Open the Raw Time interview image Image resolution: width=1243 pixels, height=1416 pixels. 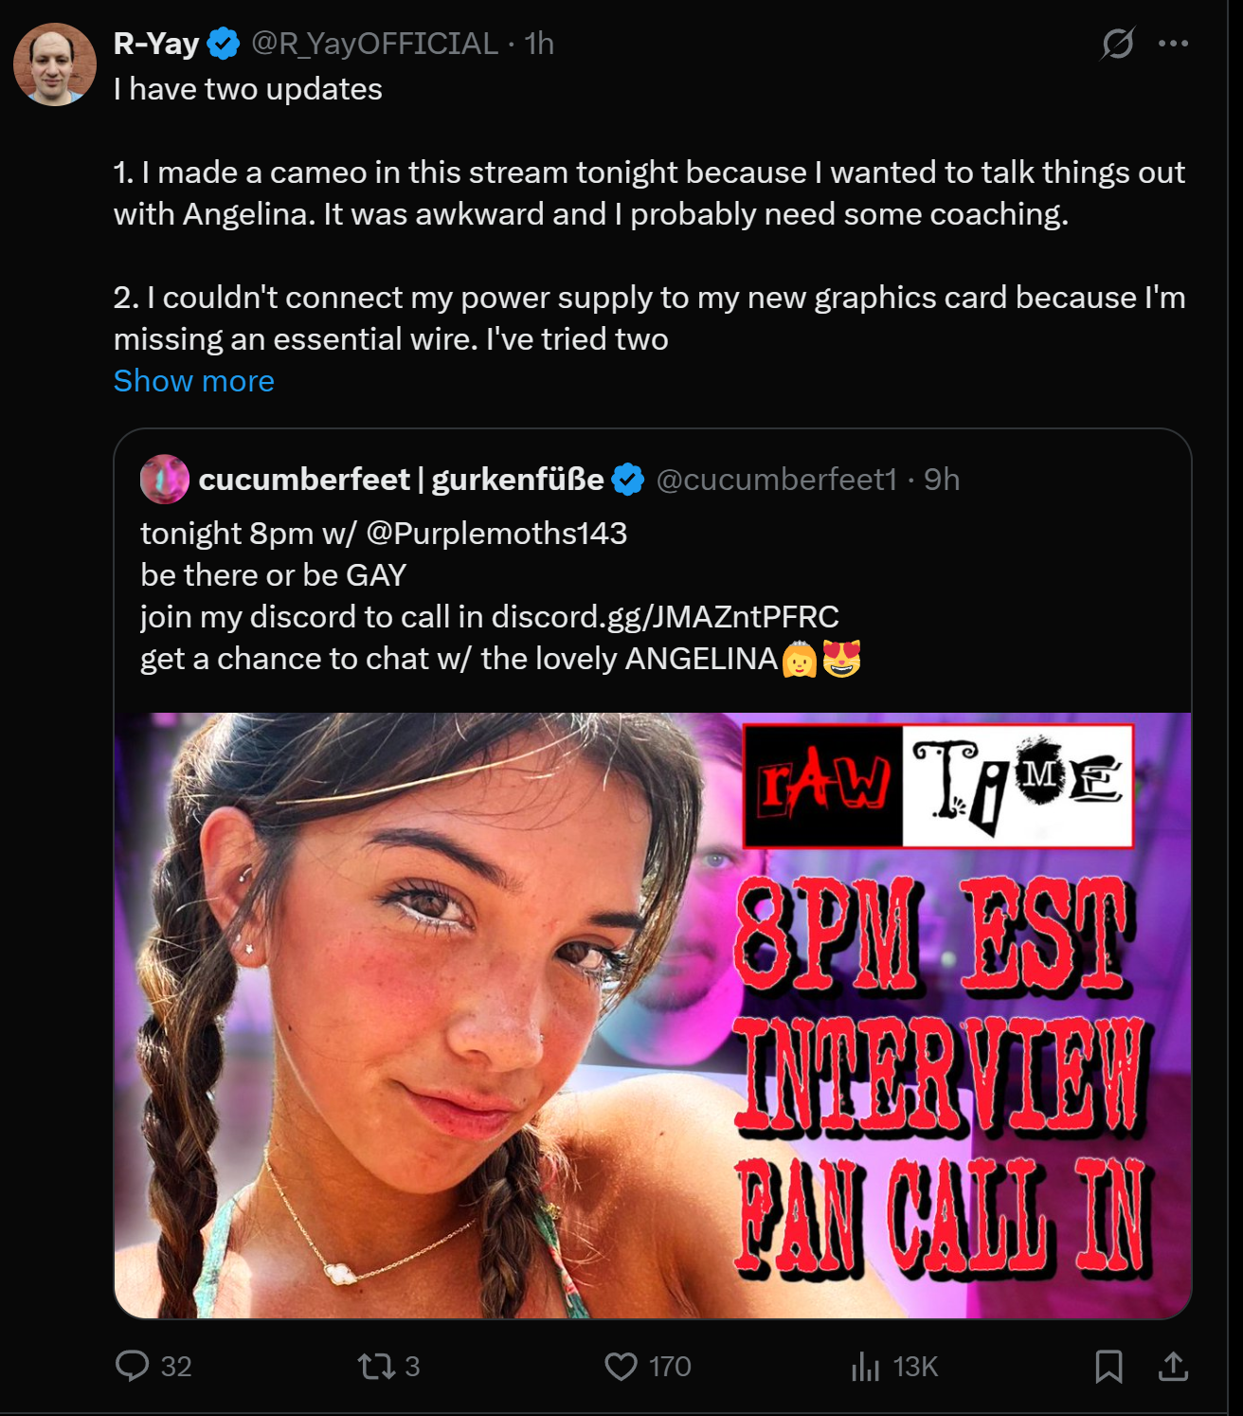click(653, 1015)
